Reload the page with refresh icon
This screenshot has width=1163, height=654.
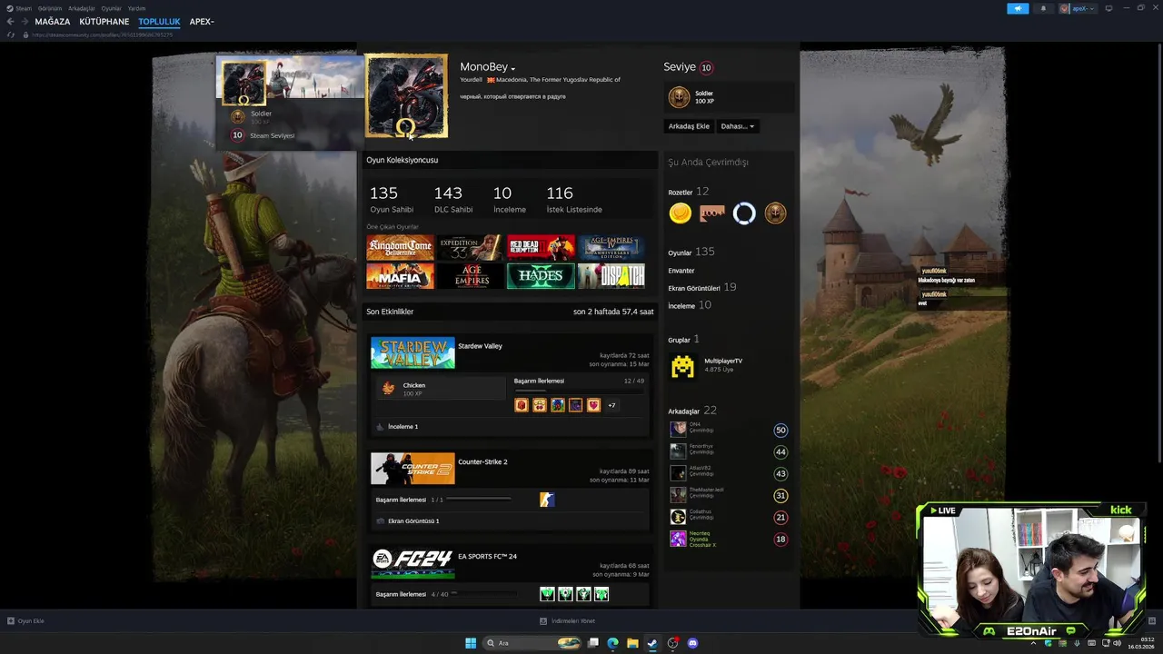click(11, 35)
